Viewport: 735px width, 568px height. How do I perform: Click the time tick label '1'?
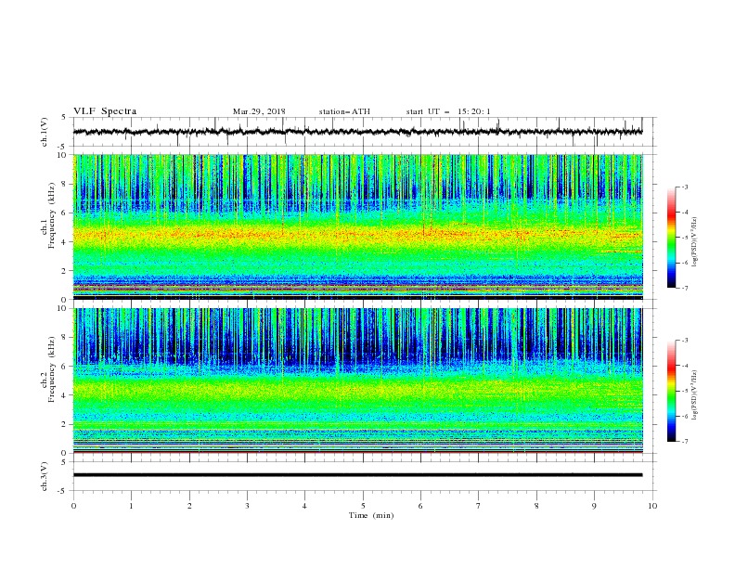(x=131, y=506)
